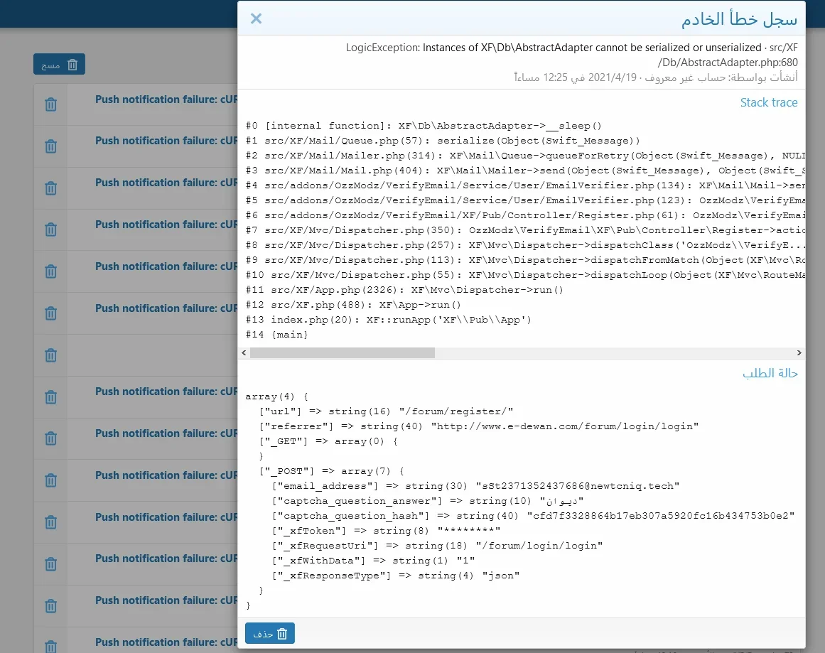Click the trash icon of the third Push notification failure row

point(50,188)
